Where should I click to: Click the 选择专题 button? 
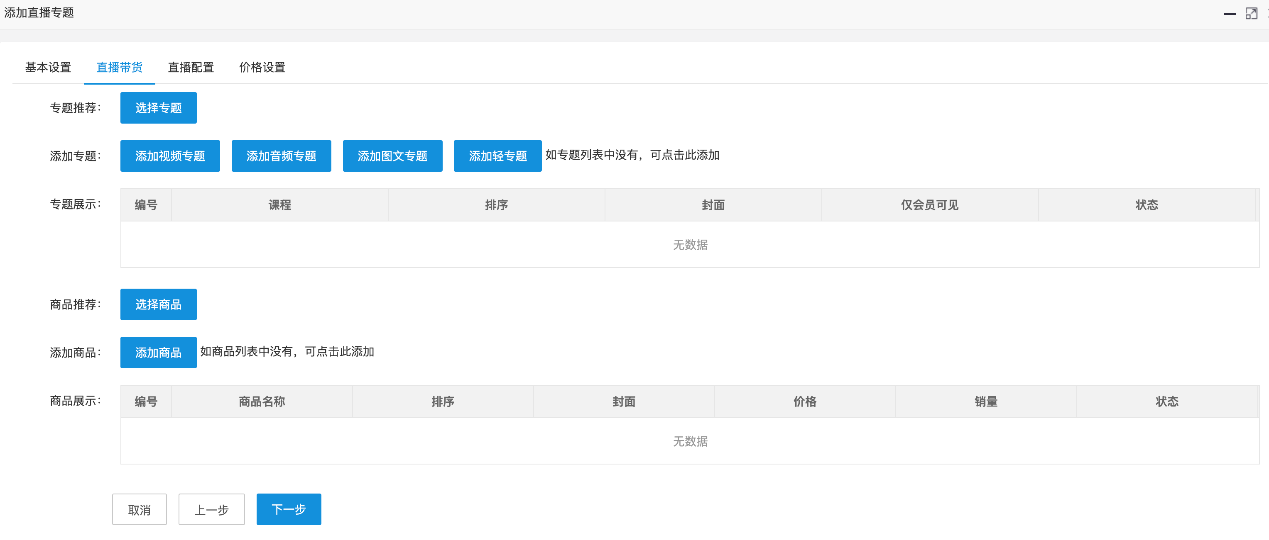(159, 108)
